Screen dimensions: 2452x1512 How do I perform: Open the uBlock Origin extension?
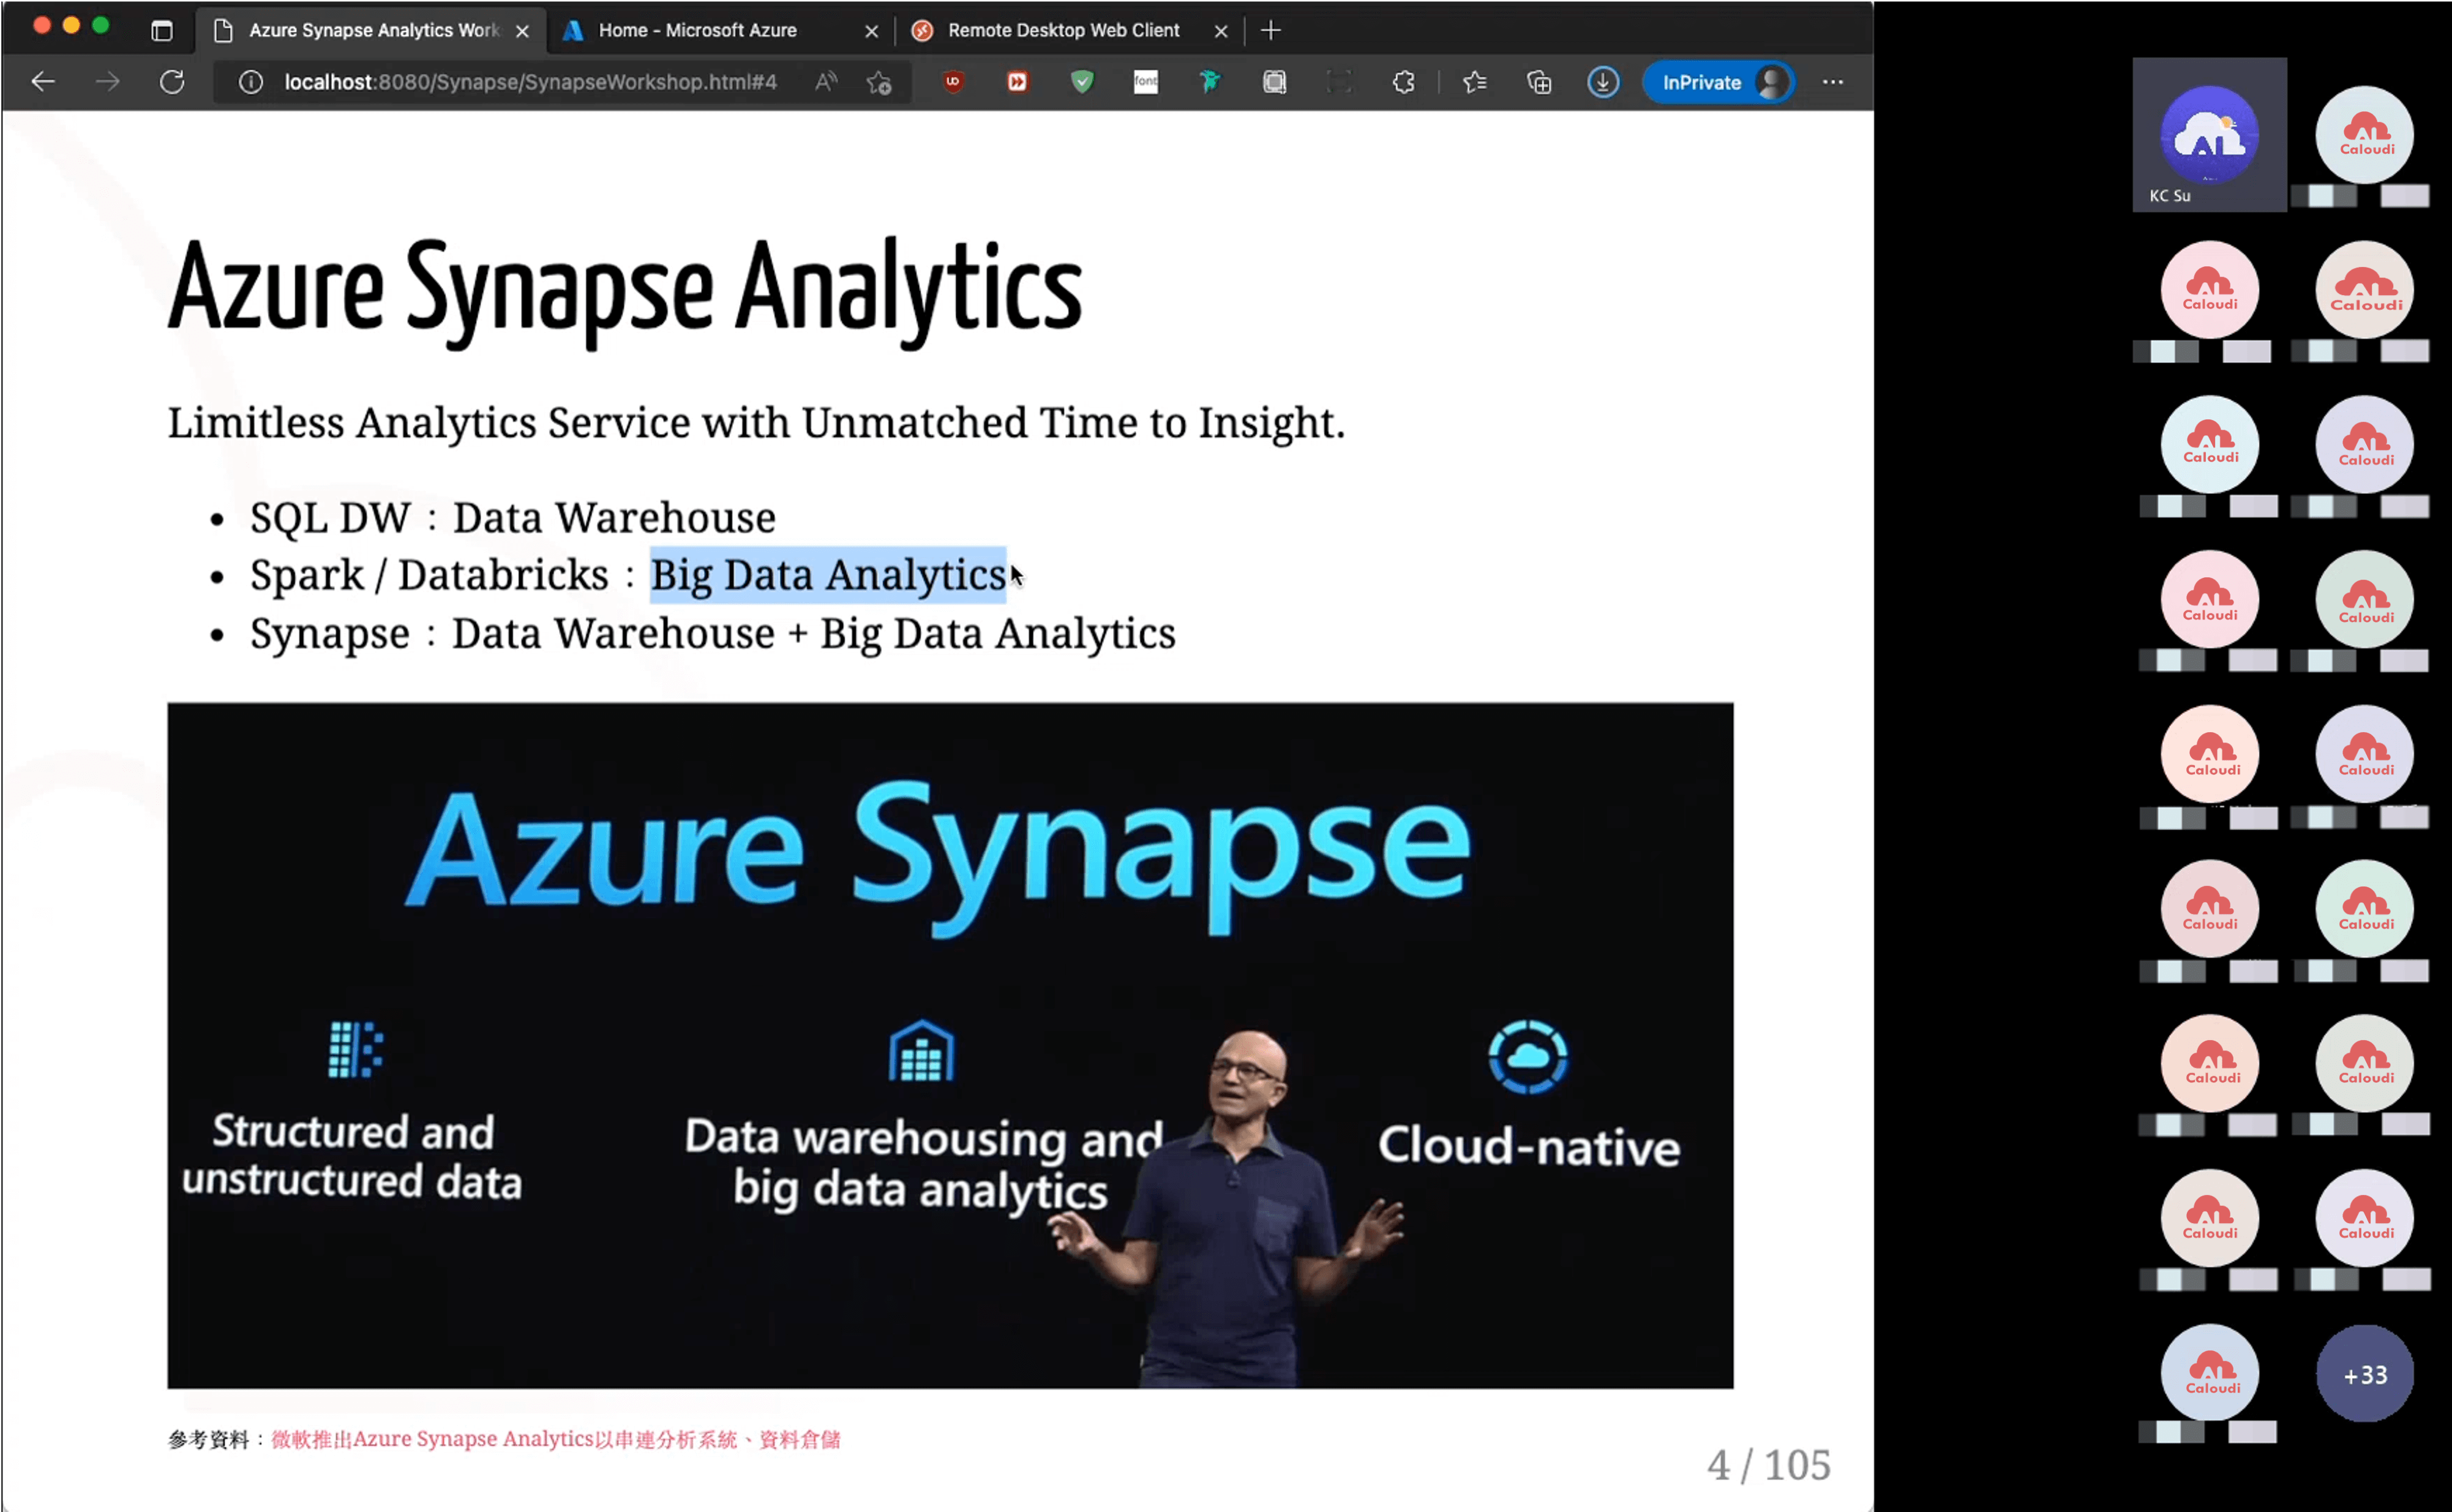952,82
